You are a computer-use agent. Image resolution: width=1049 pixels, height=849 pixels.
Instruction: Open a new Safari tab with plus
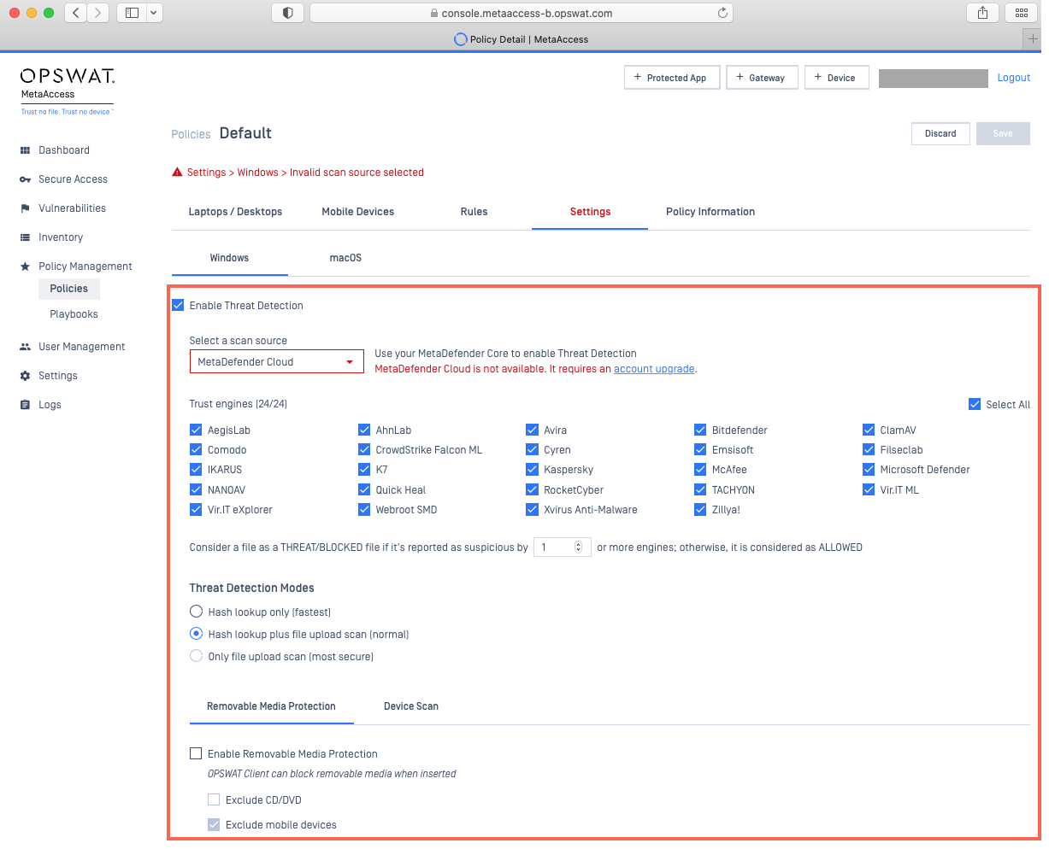click(x=1033, y=39)
